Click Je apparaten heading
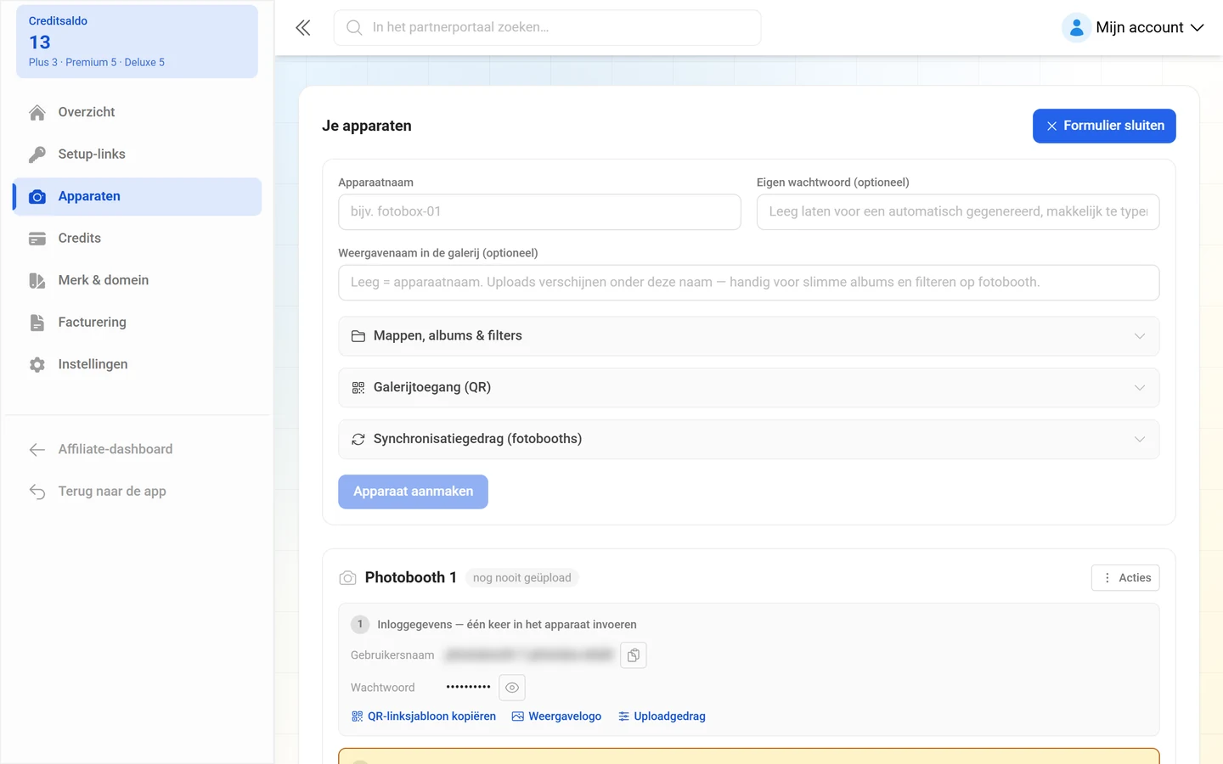 367,126
